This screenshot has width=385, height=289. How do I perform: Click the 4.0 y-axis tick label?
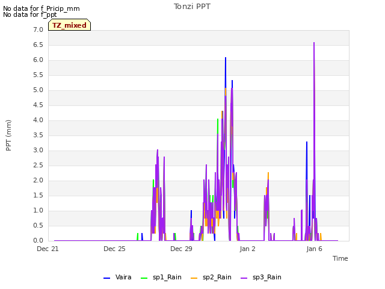click(x=38, y=120)
